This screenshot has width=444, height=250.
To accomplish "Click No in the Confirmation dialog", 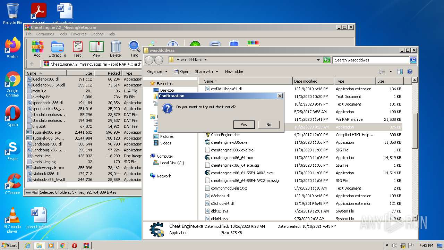I will pos(269,125).
